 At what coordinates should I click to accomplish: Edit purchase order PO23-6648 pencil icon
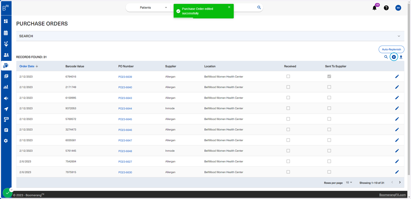pos(397,151)
